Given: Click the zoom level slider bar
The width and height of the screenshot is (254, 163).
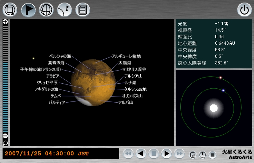Looking at the screenshot, I should pyautogui.click(x=5, y=79).
